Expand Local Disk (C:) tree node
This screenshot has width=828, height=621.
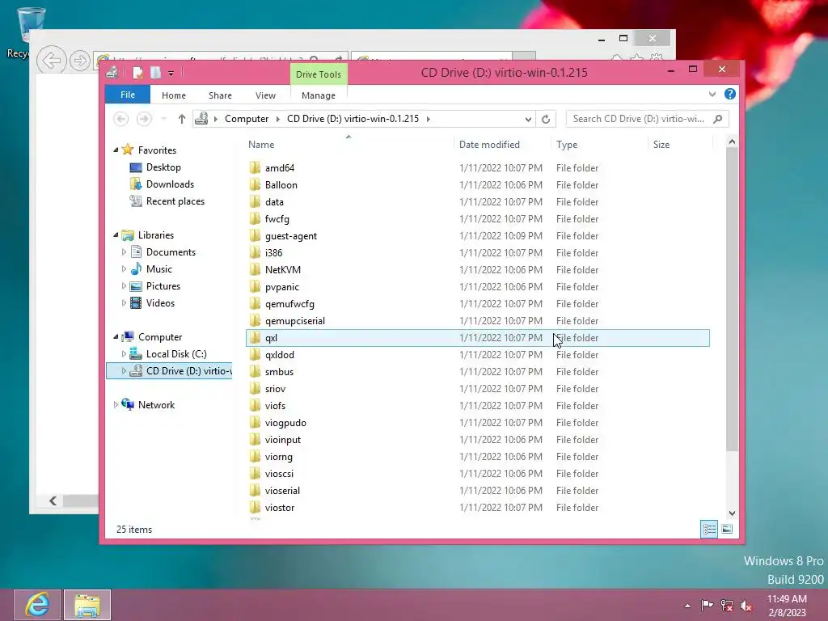[124, 354]
